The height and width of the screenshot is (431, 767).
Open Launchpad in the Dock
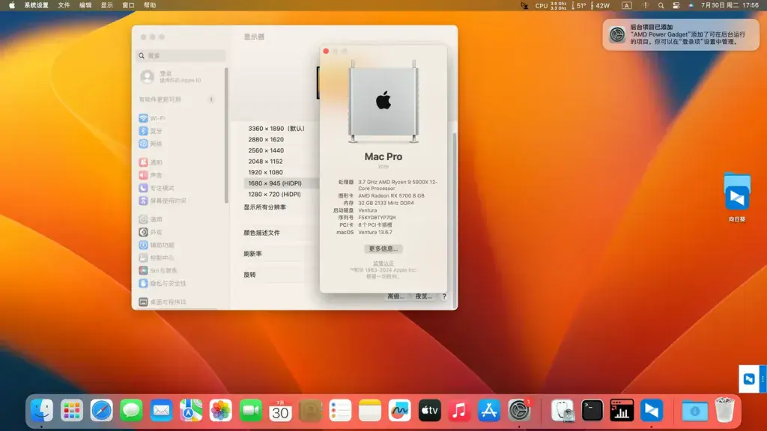[x=71, y=411]
